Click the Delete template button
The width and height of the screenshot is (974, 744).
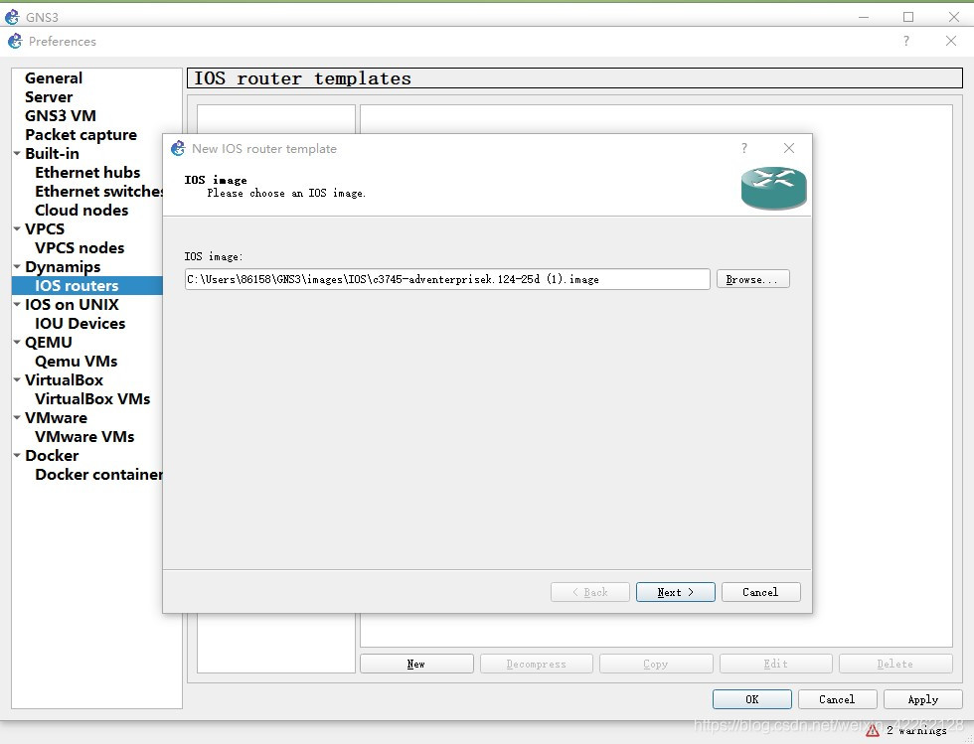895,664
